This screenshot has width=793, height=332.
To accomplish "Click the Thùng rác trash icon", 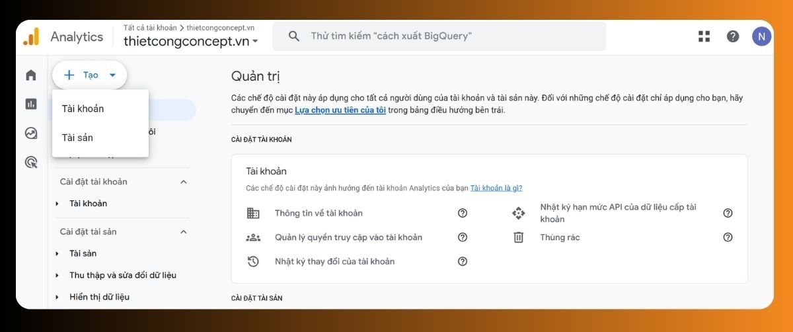I will click(519, 237).
